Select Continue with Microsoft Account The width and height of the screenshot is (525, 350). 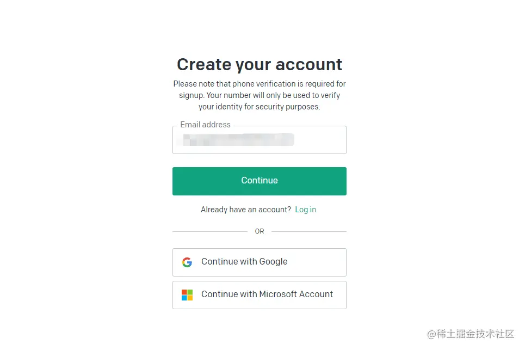point(259,295)
